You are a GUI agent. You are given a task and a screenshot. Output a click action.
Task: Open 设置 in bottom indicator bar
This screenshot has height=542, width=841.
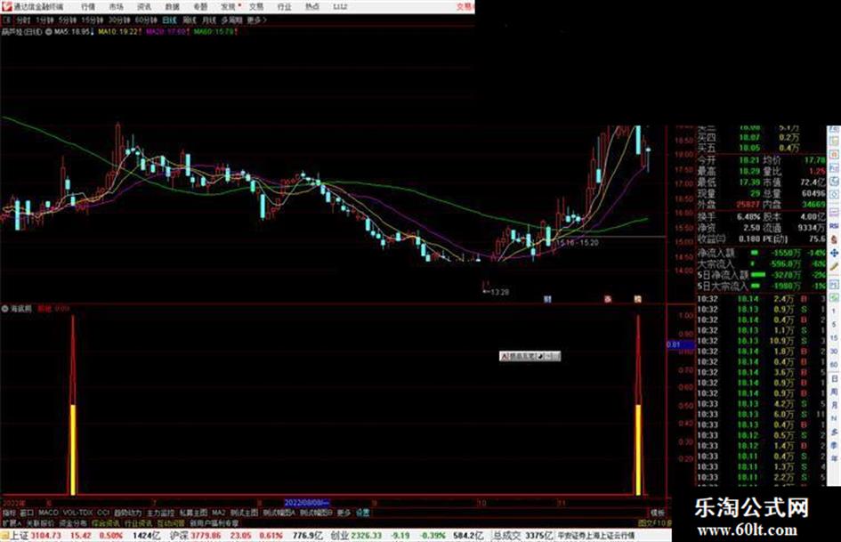coord(362,513)
